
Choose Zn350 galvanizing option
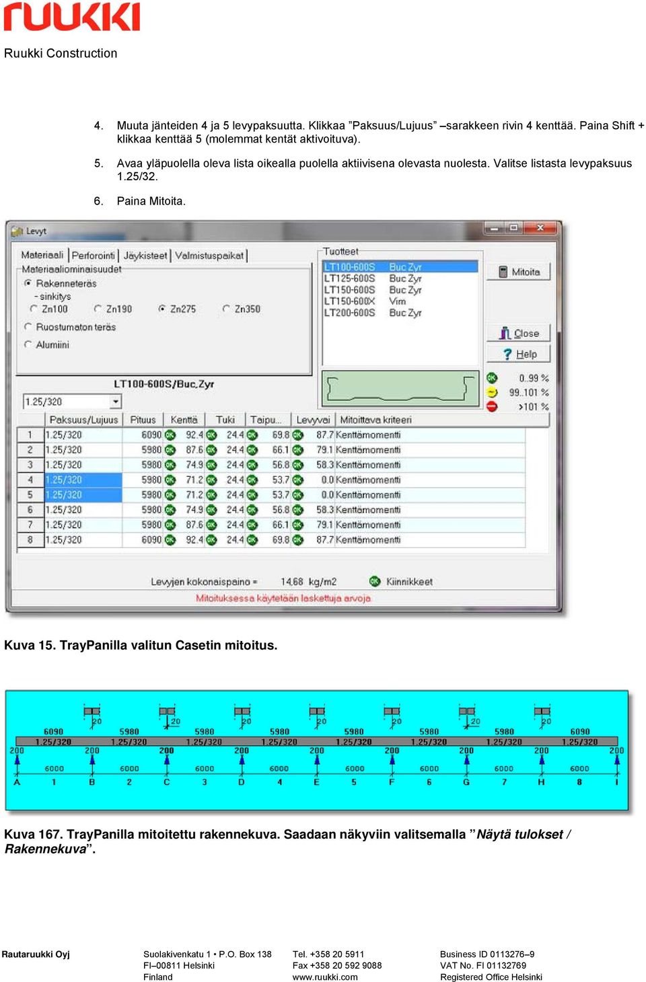pos(226,309)
